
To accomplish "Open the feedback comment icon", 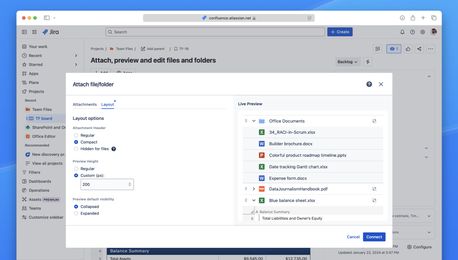I will point(378,49).
